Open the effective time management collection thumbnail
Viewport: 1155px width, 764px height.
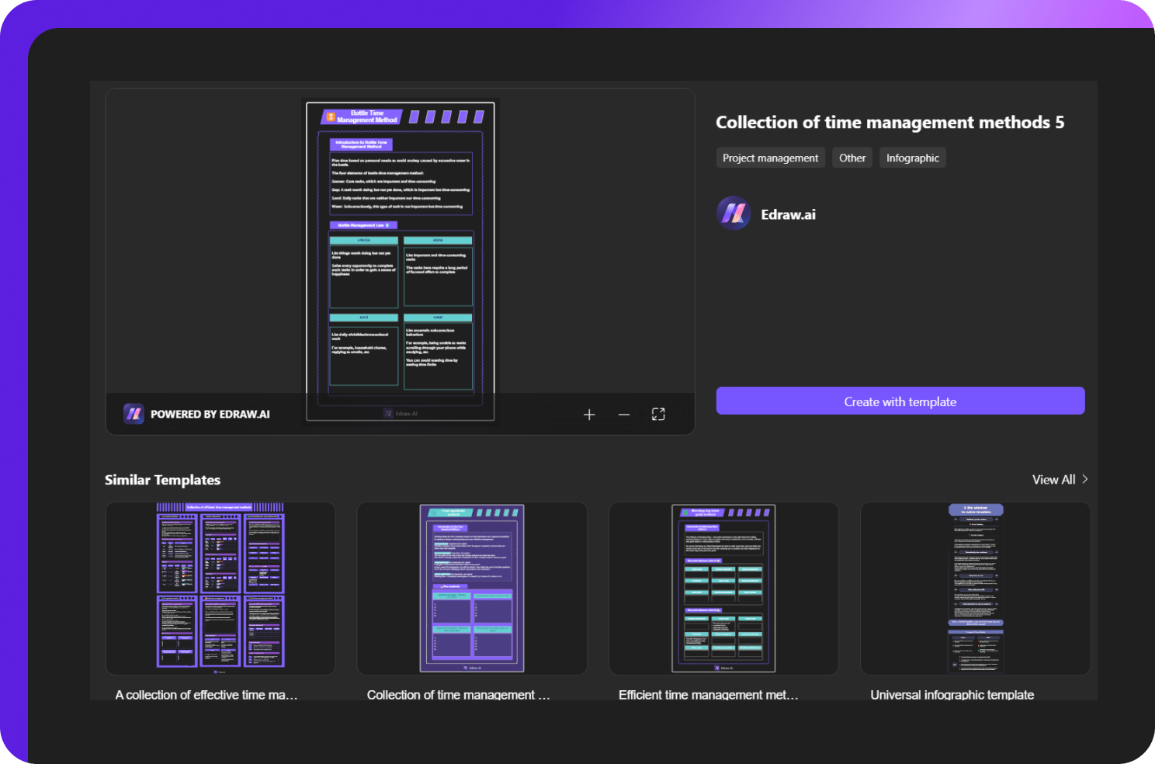pyautogui.click(x=220, y=588)
